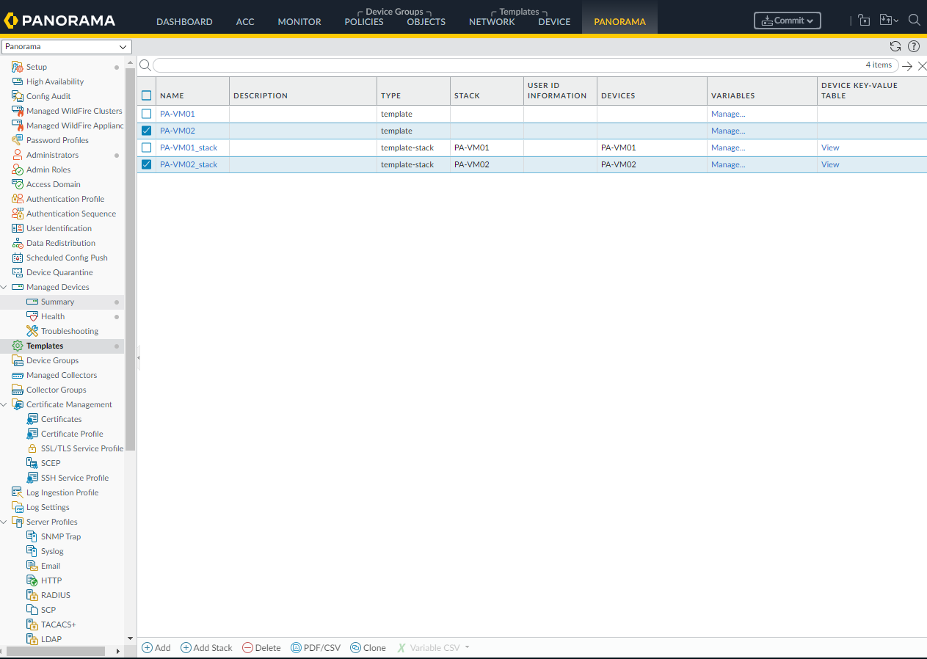Image resolution: width=927 pixels, height=659 pixels.
Task: Click the Admin Roles icon
Action: pos(18,170)
